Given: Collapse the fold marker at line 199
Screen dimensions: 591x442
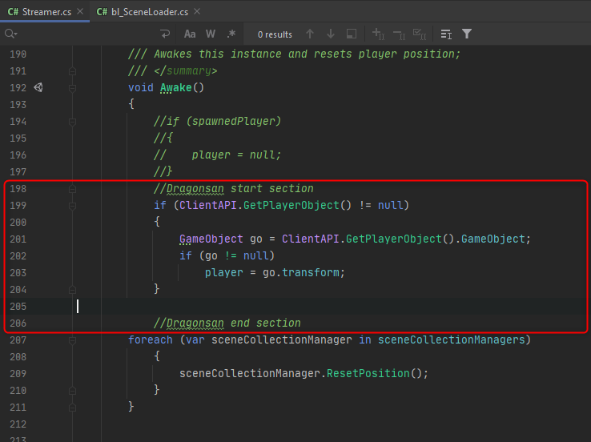Looking at the screenshot, I should point(72,206).
